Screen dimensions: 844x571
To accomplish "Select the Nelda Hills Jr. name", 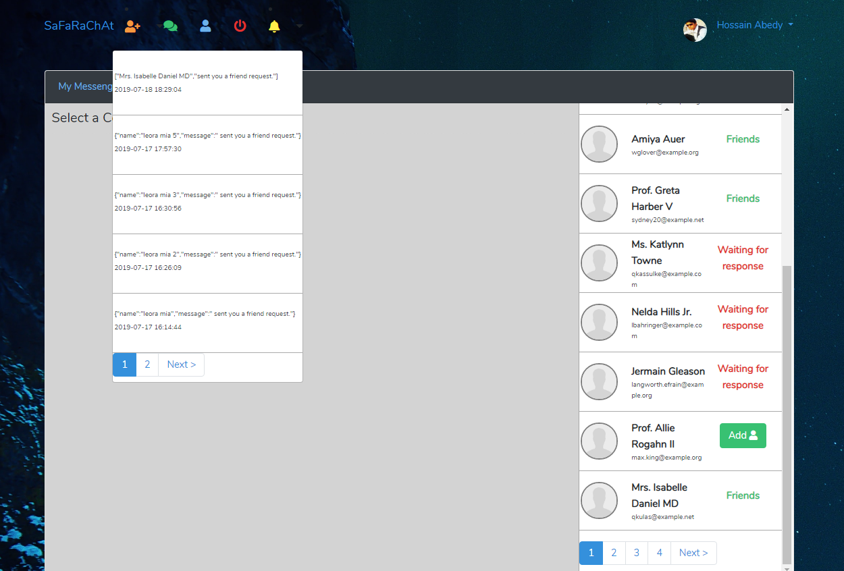I will click(662, 312).
